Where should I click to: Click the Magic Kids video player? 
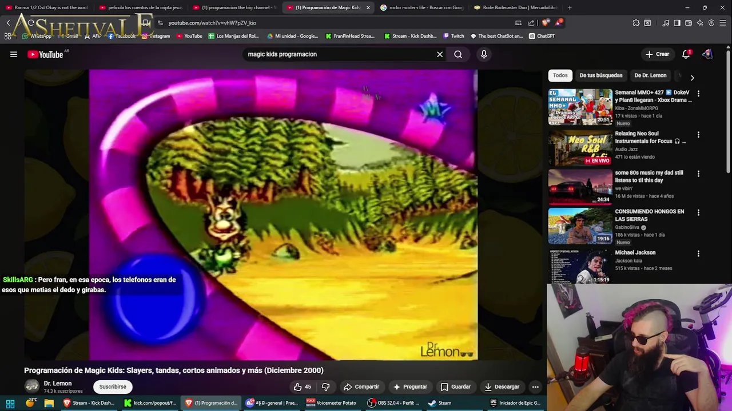[x=283, y=215]
